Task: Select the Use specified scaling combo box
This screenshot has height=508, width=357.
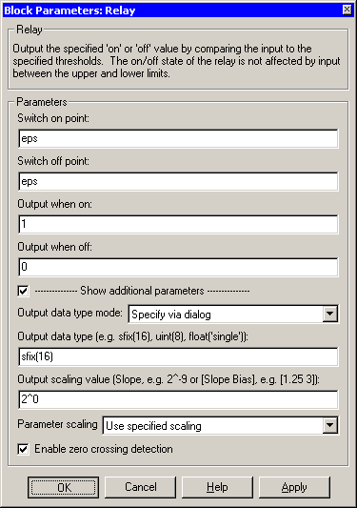Action: (221, 425)
